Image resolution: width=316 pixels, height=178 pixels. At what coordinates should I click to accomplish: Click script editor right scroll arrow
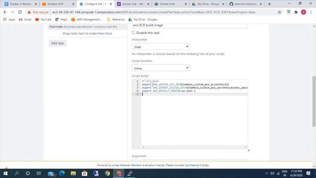tap(246, 147)
